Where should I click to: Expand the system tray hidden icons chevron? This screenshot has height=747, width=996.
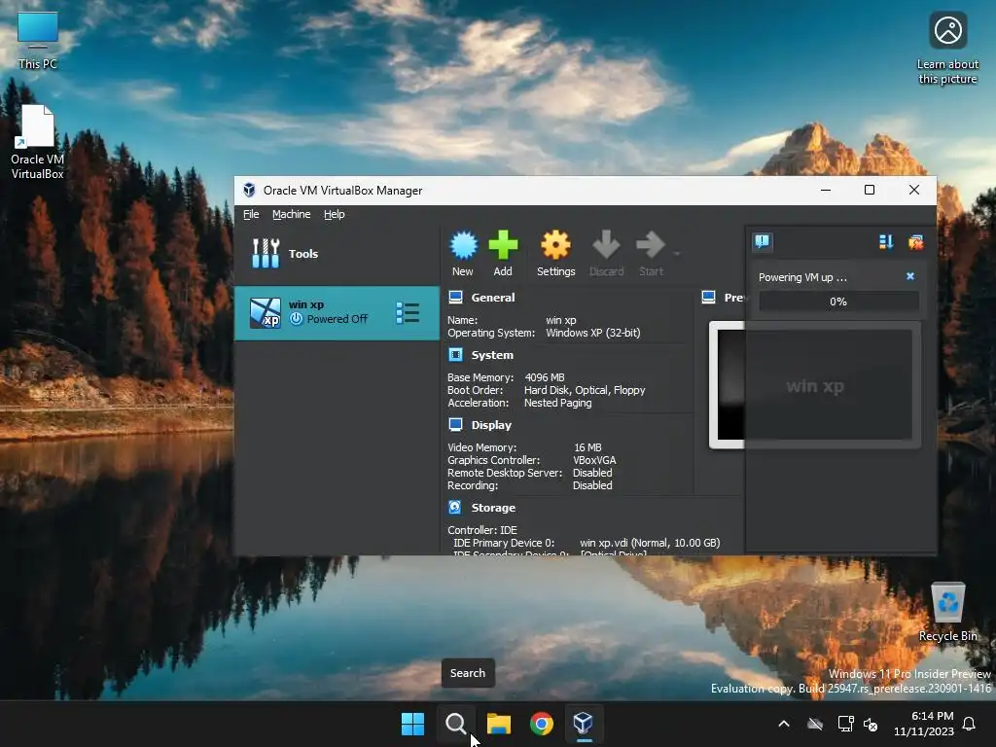click(x=784, y=724)
